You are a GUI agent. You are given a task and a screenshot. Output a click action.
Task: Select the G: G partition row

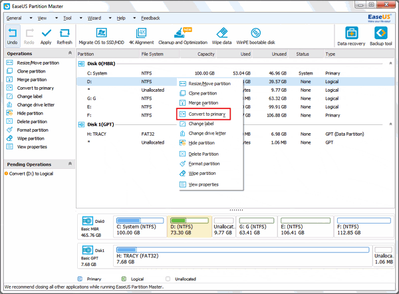click(x=235, y=98)
